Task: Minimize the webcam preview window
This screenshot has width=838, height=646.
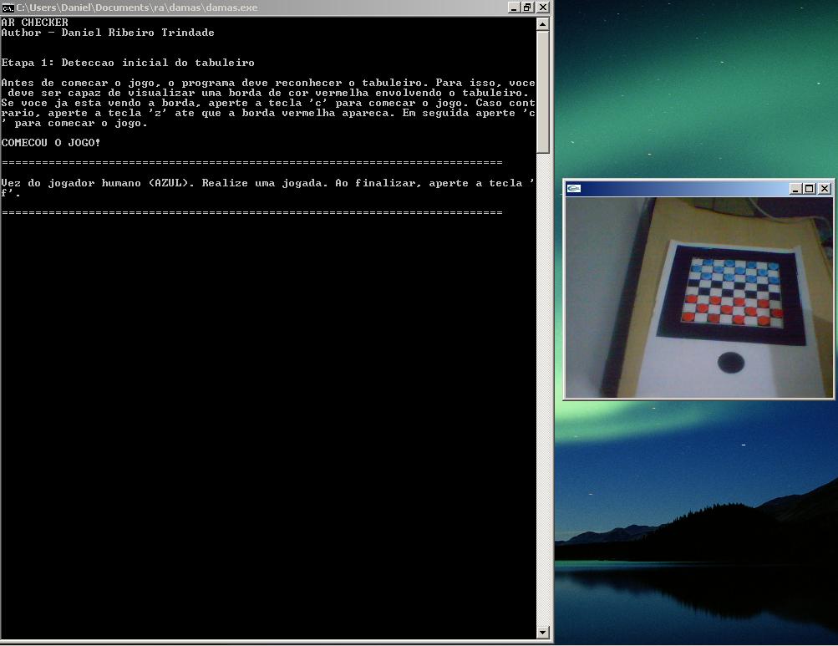Action: (x=795, y=189)
